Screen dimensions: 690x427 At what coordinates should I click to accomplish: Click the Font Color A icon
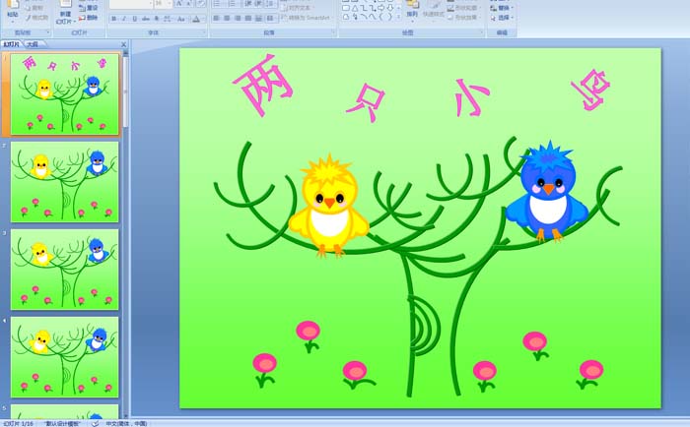click(x=196, y=19)
